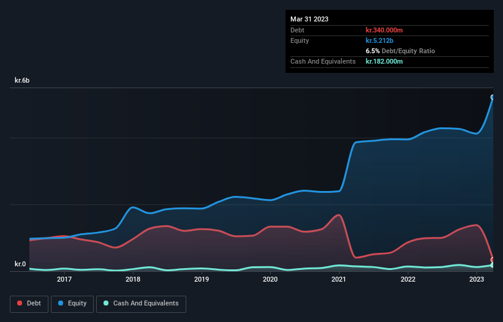Select the 2020 x-axis label

[270, 279]
